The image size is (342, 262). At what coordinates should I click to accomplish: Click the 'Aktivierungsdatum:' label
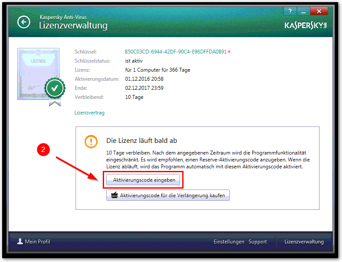(97, 79)
